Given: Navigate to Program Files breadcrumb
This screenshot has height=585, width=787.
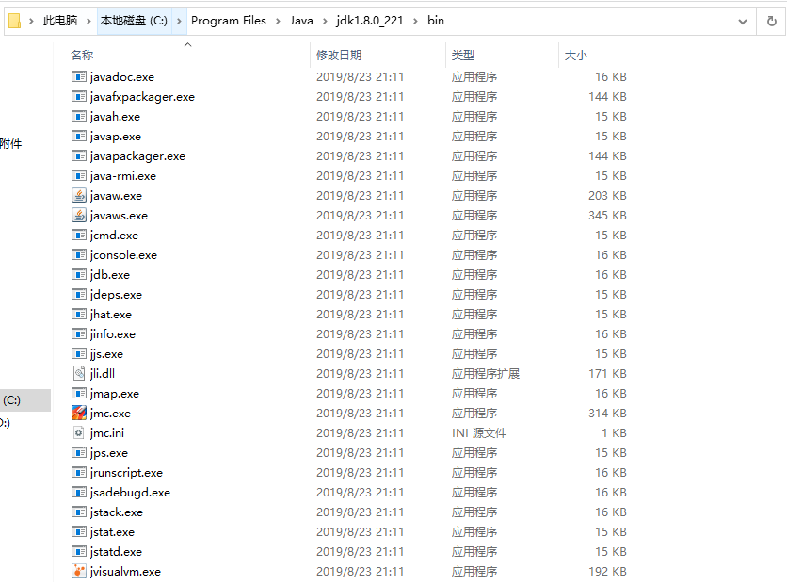Looking at the screenshot, I should (229, 21).
